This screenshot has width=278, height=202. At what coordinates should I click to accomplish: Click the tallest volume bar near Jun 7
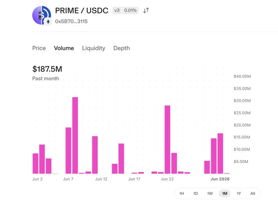(75, 135)
